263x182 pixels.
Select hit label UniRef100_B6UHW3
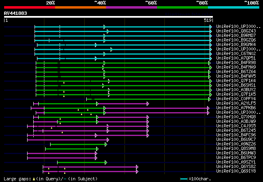pyautogui.click(x=236, y=153)
